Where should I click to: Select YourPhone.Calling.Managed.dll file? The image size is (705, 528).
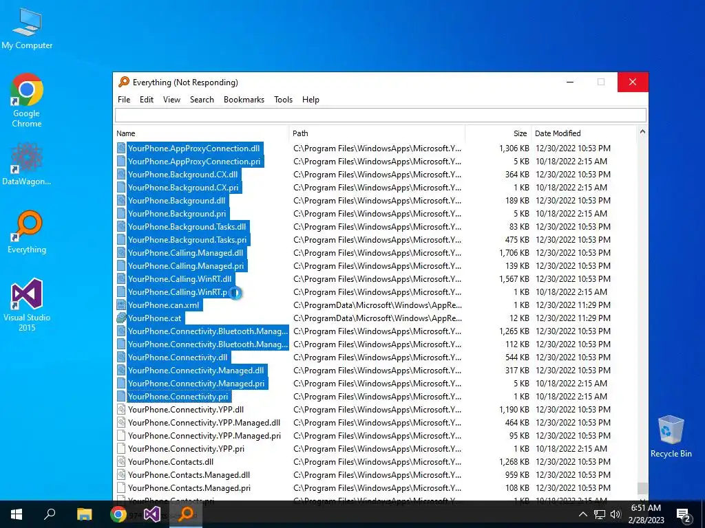pos(185,253)
